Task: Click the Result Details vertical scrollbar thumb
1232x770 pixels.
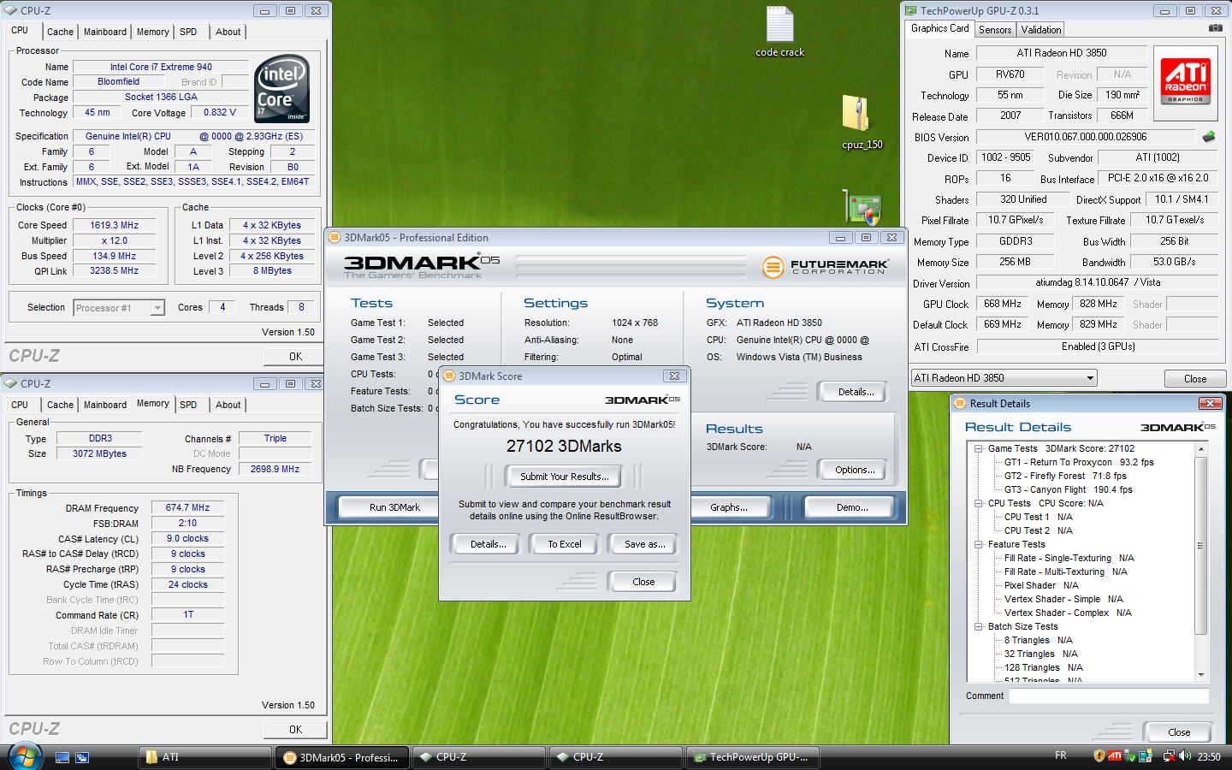Action: click(1201, 545)
